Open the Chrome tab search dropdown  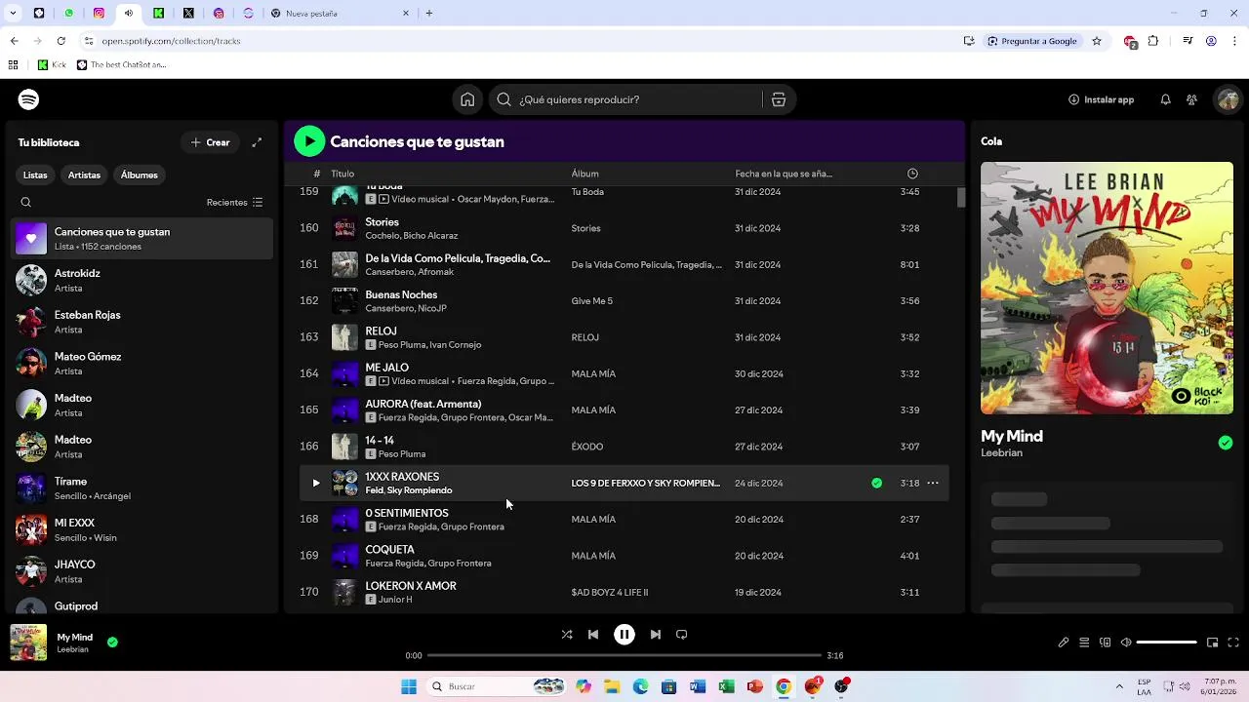coord(14,13)
